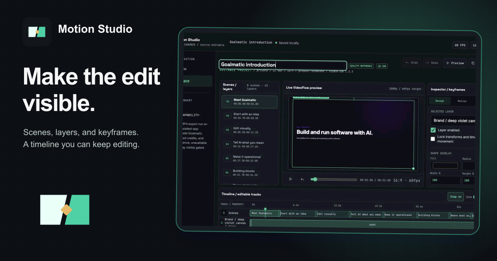Click the 03 badge of Edit visually
The height and width of the screenshot is (261, 497).
(227, 130)
